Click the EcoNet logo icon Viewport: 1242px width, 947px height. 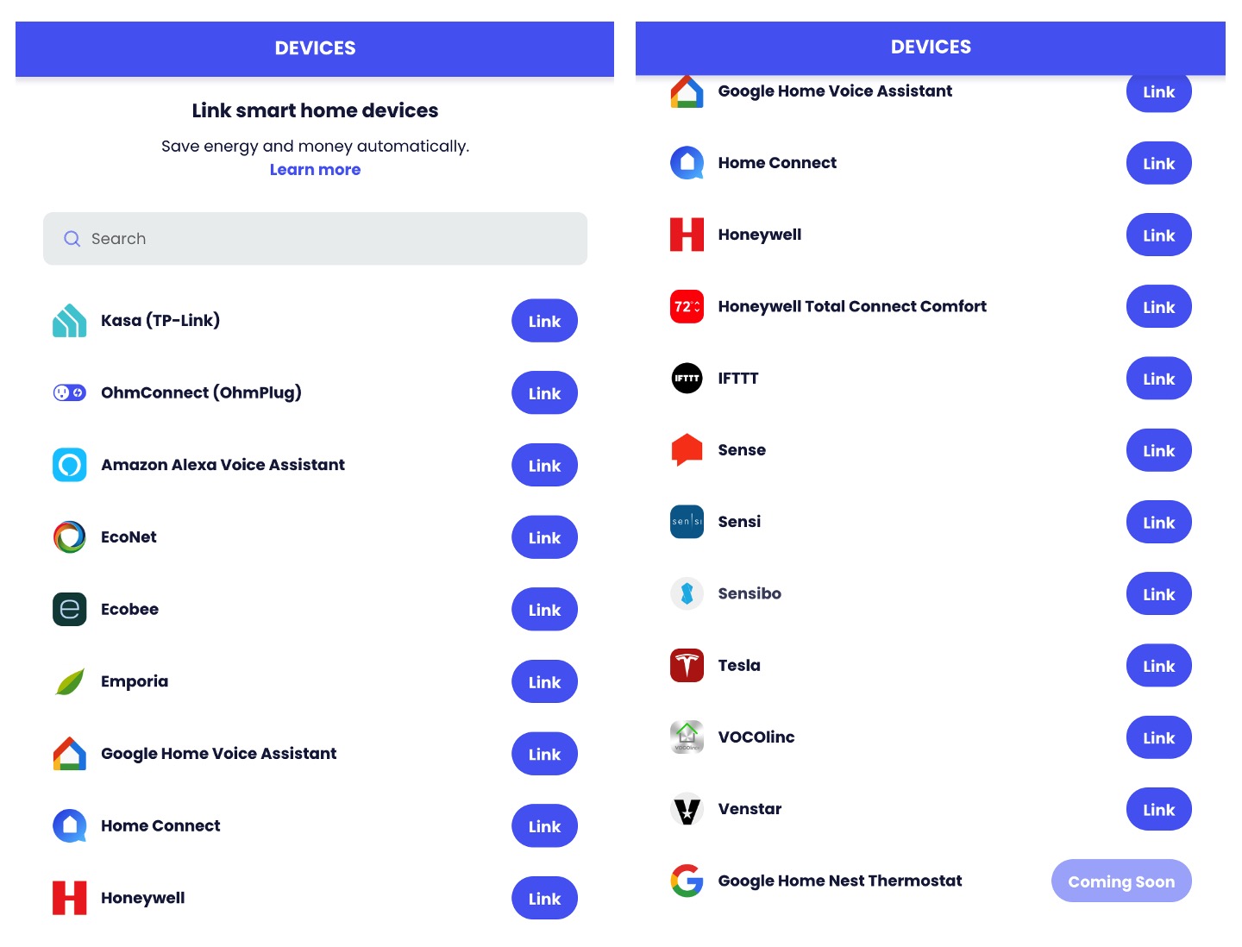[x=69, y=537]
